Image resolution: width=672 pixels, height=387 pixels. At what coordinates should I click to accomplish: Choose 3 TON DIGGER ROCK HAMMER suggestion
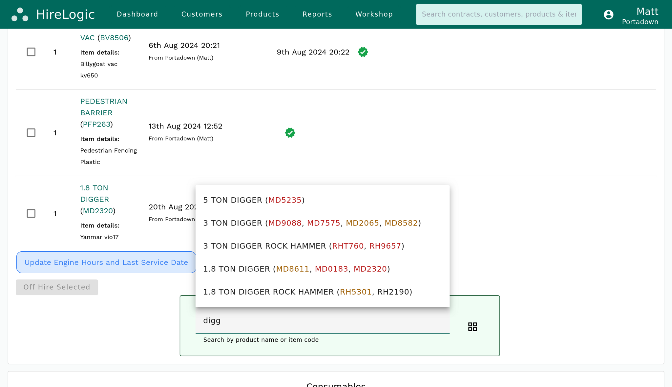point(304,246)
